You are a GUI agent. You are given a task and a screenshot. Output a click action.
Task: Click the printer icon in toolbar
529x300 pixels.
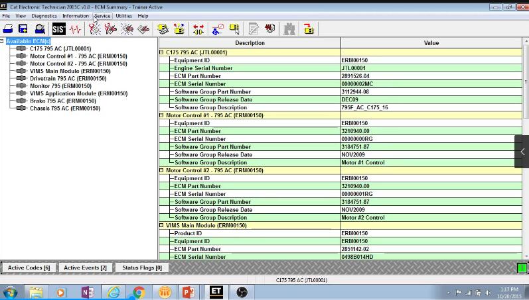[8, 29]
